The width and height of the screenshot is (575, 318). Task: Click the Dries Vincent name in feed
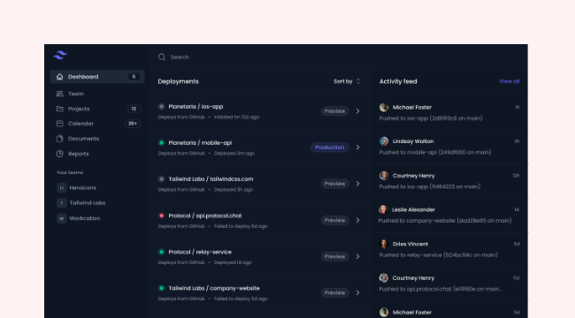pyautogui.click(x=410, y=244)
